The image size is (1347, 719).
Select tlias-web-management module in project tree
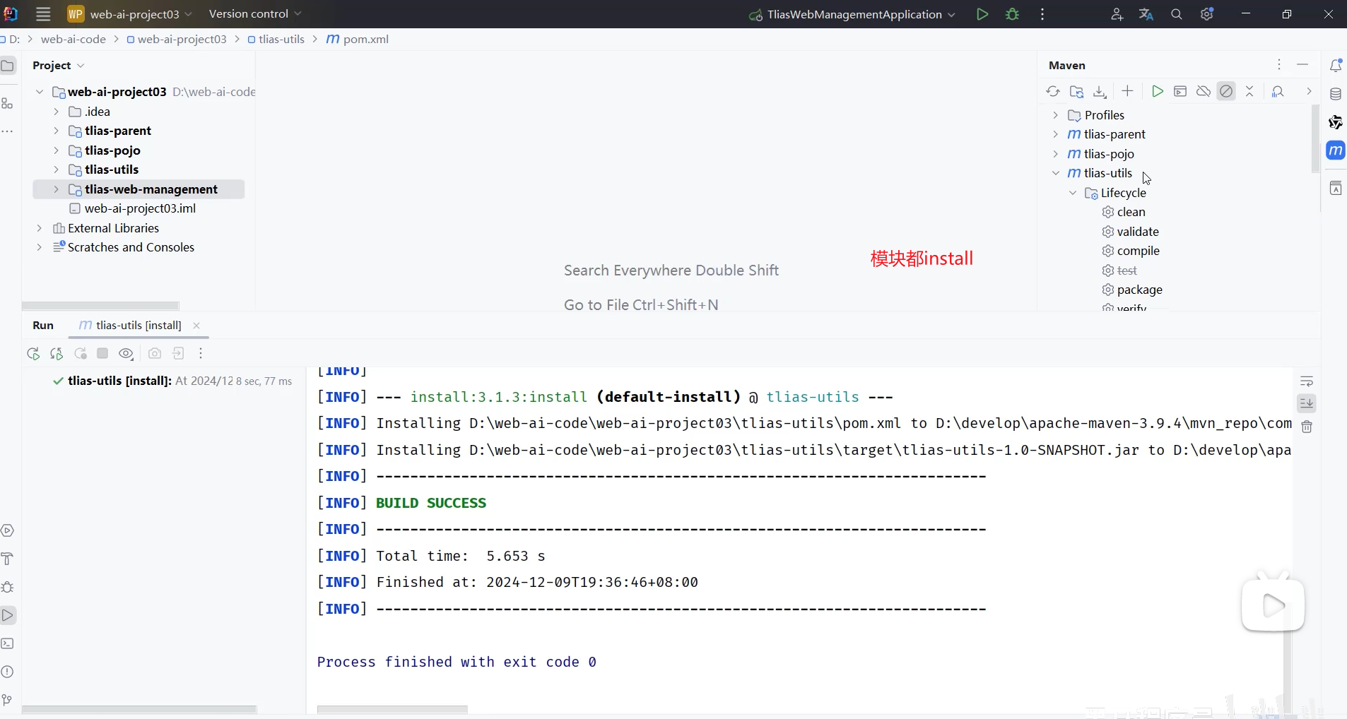pos(139,189)
